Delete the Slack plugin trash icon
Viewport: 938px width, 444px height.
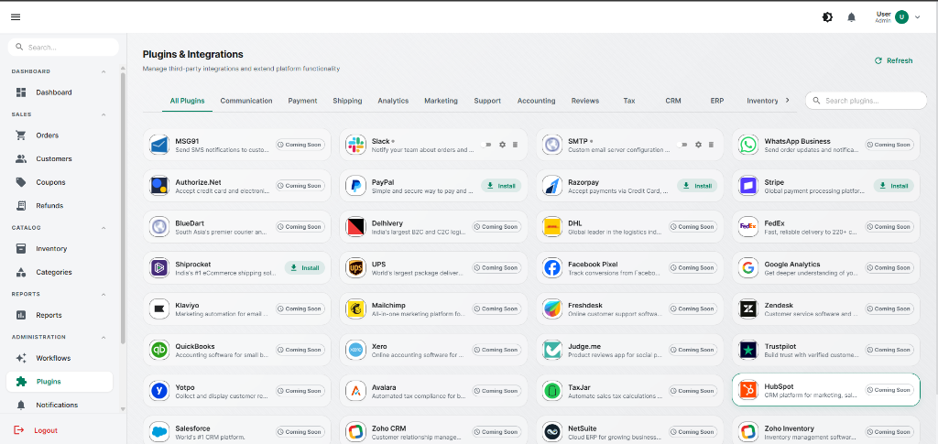coord(515,145)
